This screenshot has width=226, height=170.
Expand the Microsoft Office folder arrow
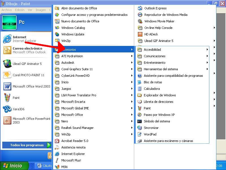[132, 115]
